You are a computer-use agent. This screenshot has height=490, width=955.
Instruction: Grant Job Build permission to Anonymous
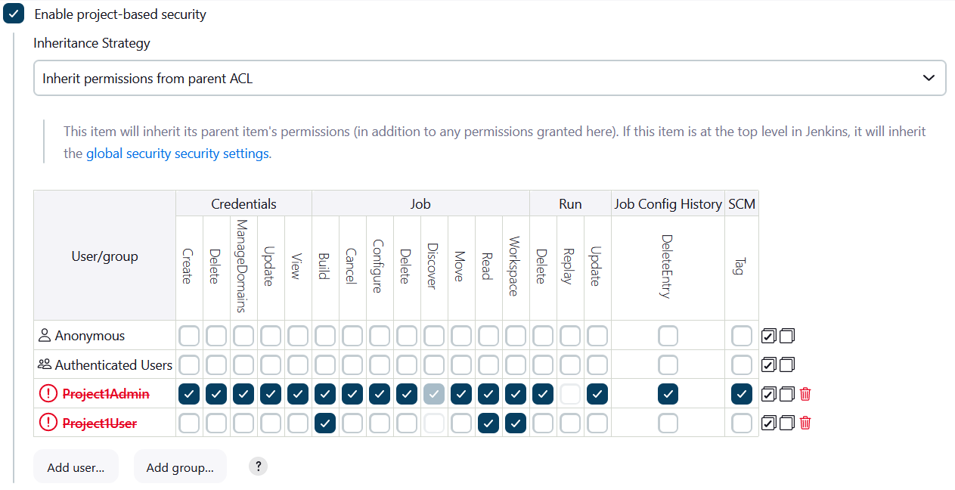pyautogui.click(x=324, y=335)
